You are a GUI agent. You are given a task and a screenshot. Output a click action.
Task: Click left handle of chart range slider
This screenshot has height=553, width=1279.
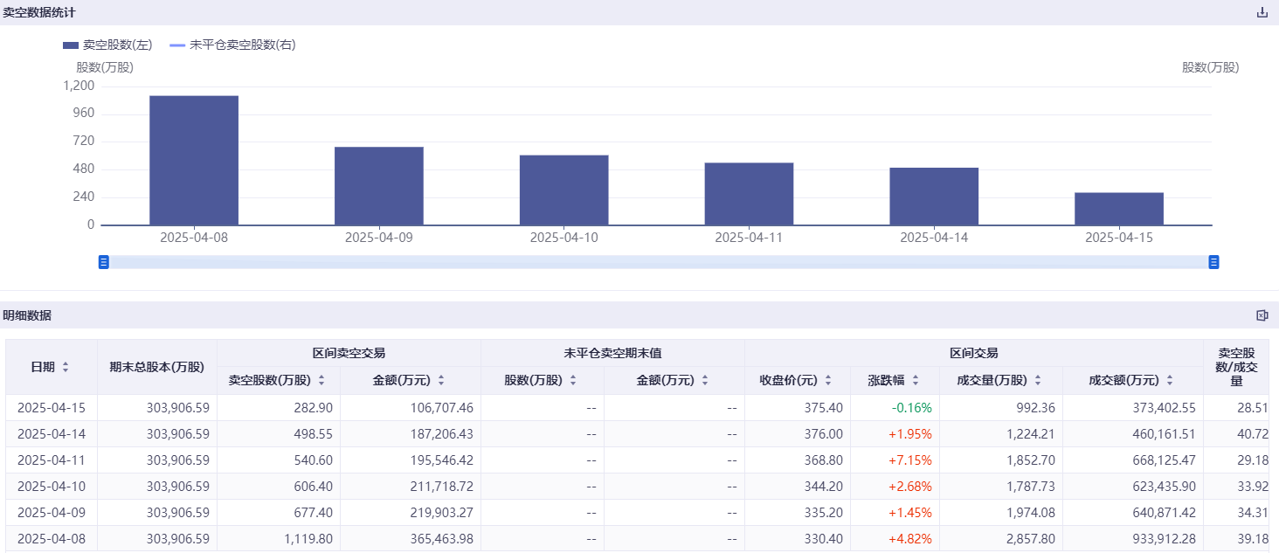[104, 262]
